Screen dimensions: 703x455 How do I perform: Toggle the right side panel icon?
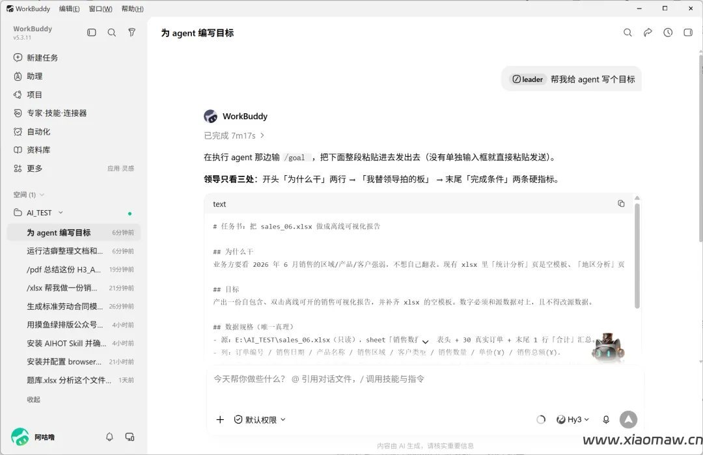click(x=688, y=33)
